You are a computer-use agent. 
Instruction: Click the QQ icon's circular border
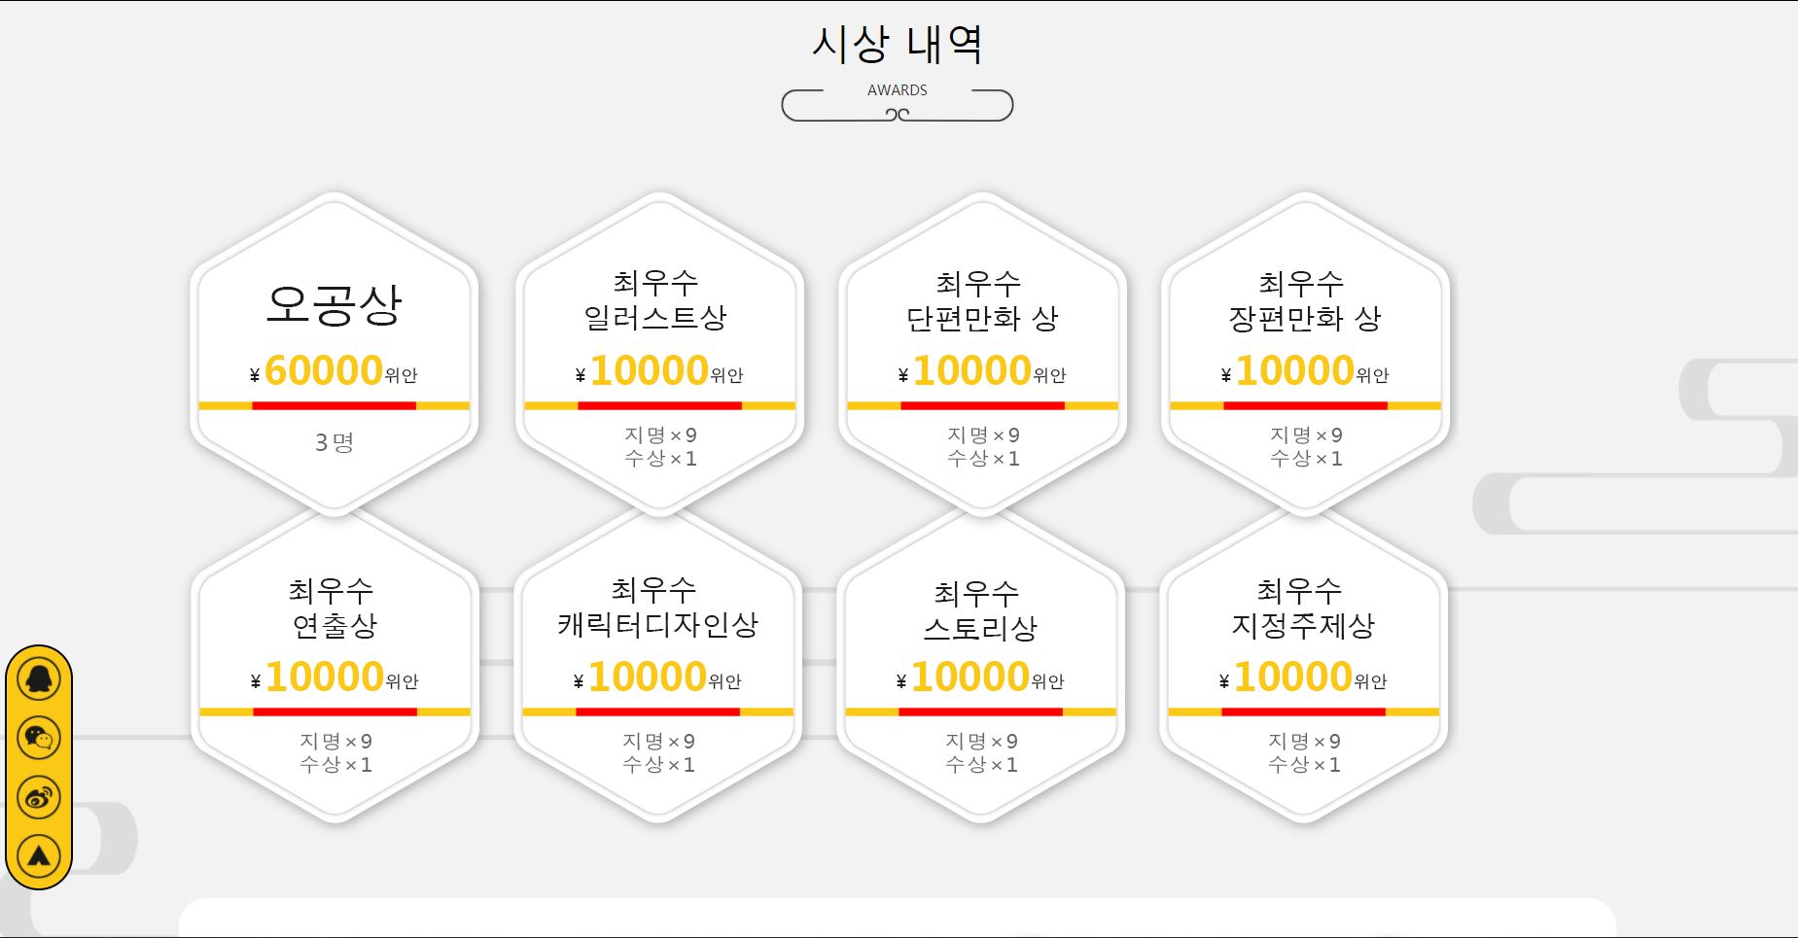point(39,677)
